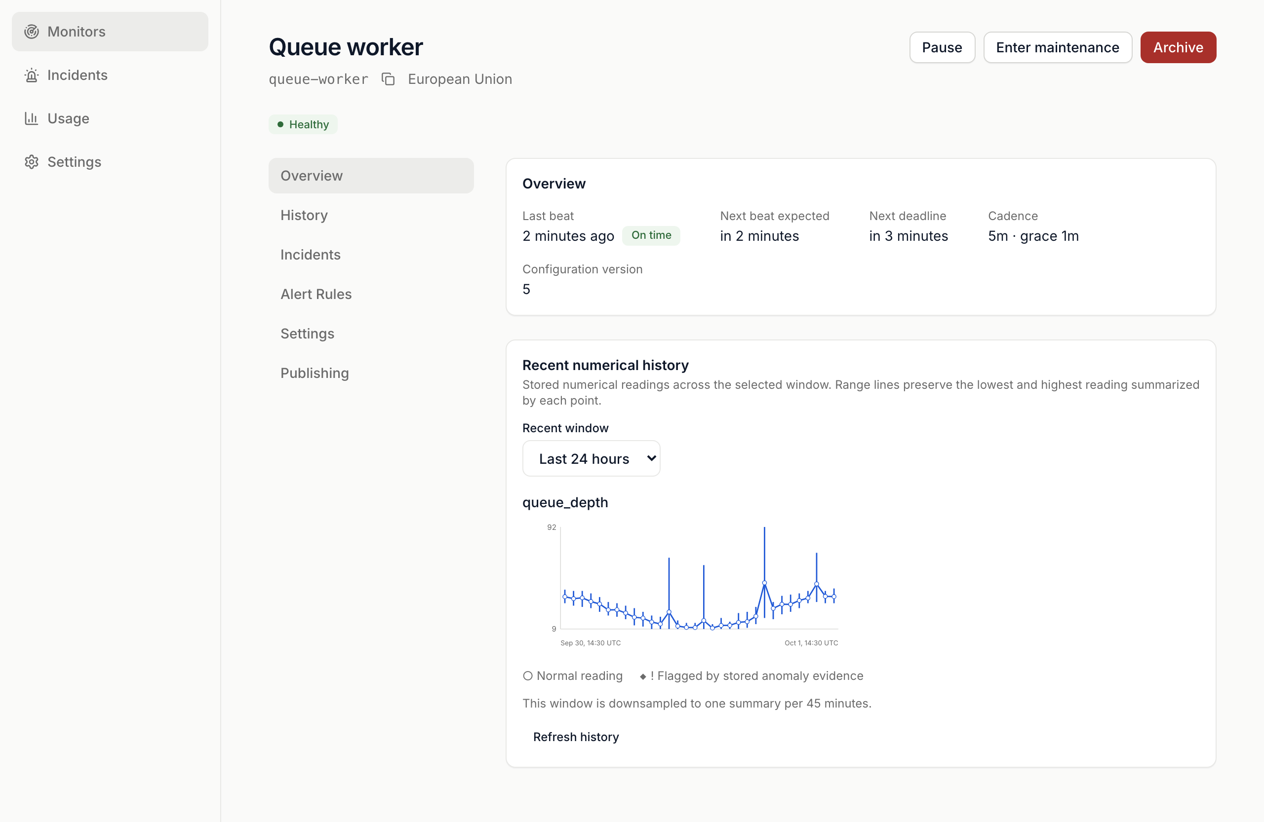
Task: Click the Last beat value 2 minutes ago
Action: (x=568, y=236)
